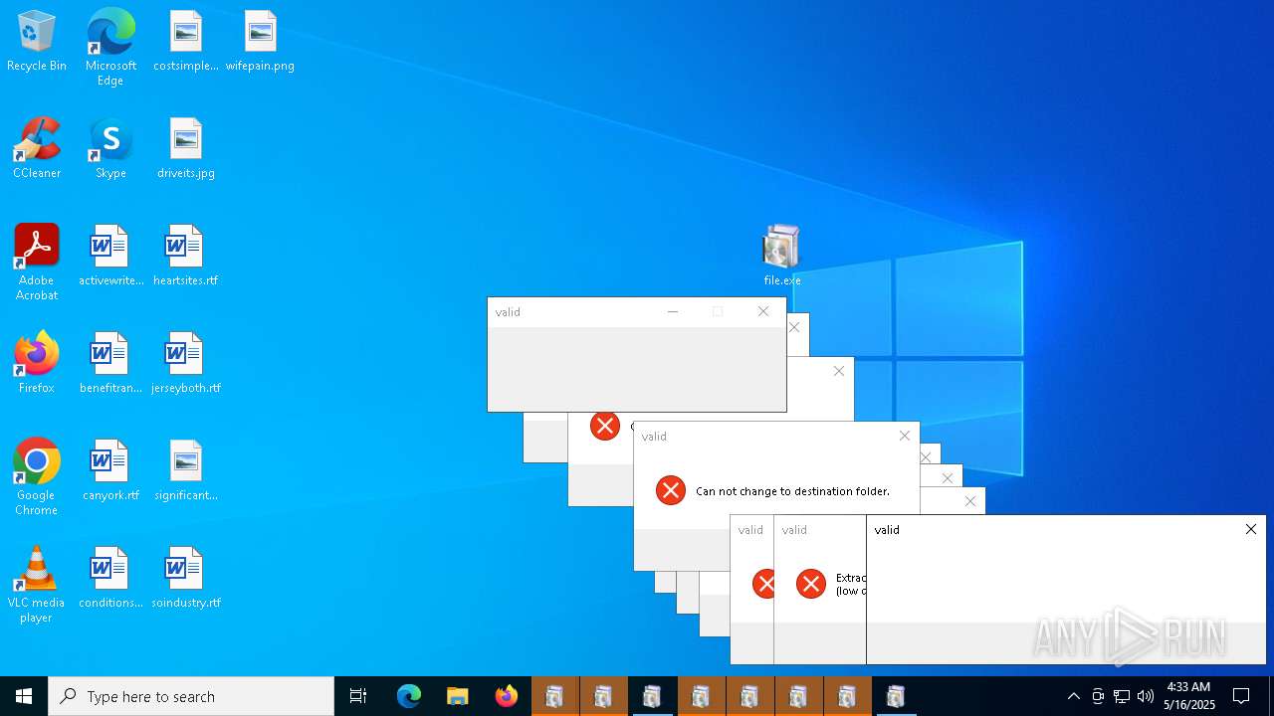Select the activewrite document icon

tap(110, 257)
